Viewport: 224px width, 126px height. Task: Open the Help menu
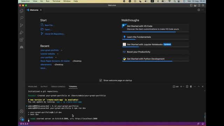(x=76, y=1)
